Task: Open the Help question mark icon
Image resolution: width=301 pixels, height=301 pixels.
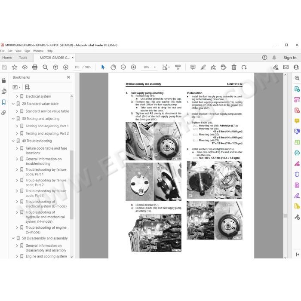Action: [x=264, y=57]
